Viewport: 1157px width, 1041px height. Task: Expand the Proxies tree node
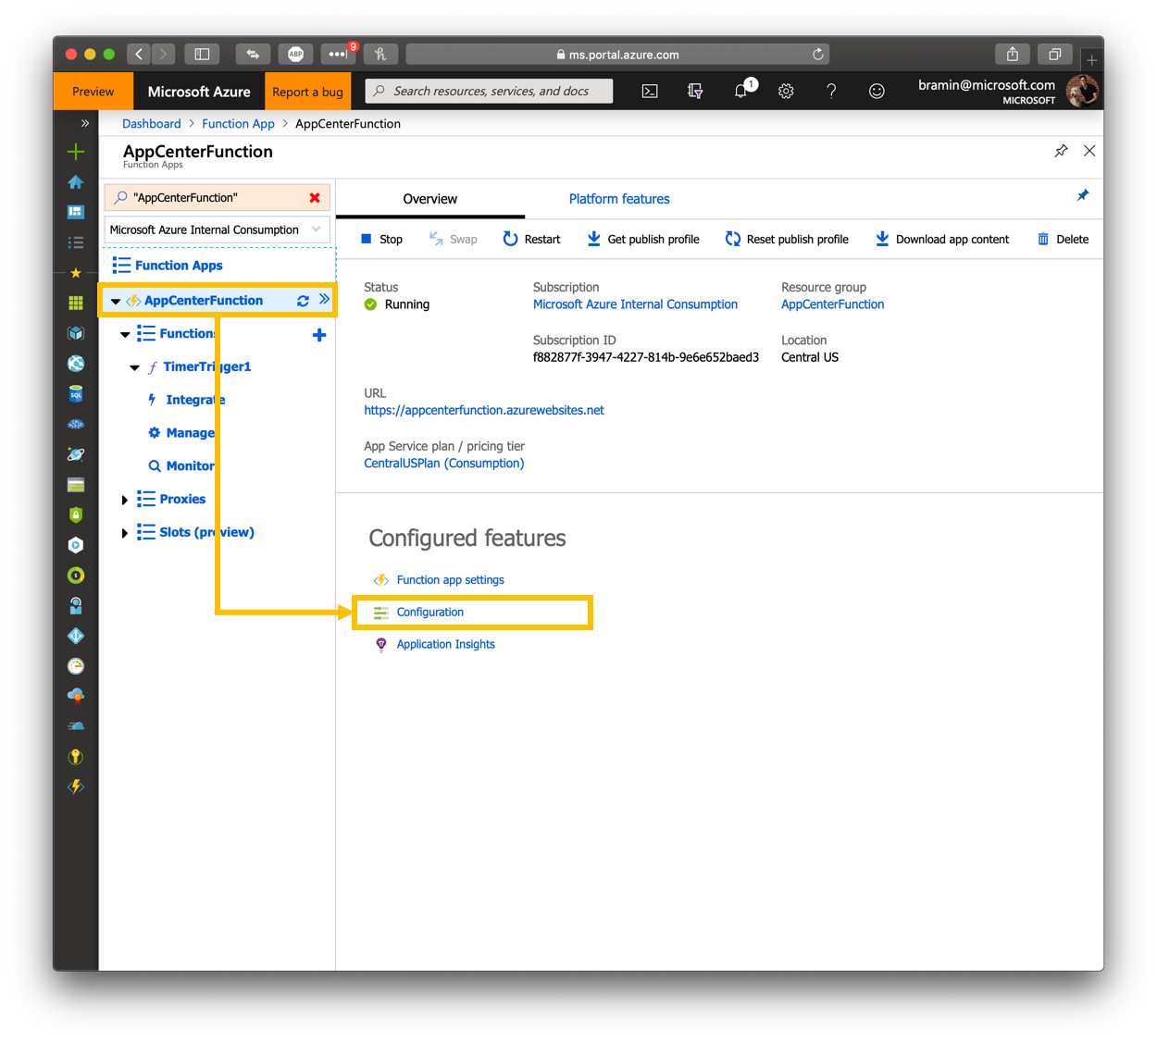point(125,501)
